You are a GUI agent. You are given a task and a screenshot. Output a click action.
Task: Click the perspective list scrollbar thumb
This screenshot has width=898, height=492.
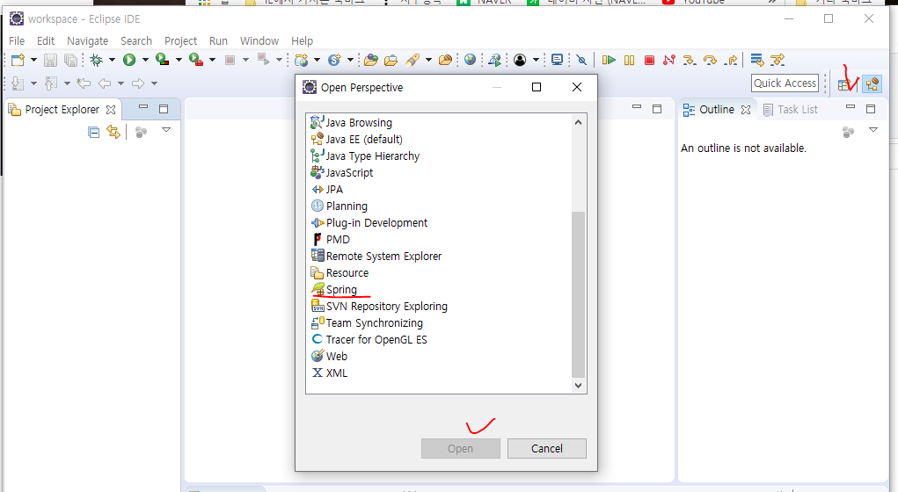pyautogui.click(x=579, y=294)
